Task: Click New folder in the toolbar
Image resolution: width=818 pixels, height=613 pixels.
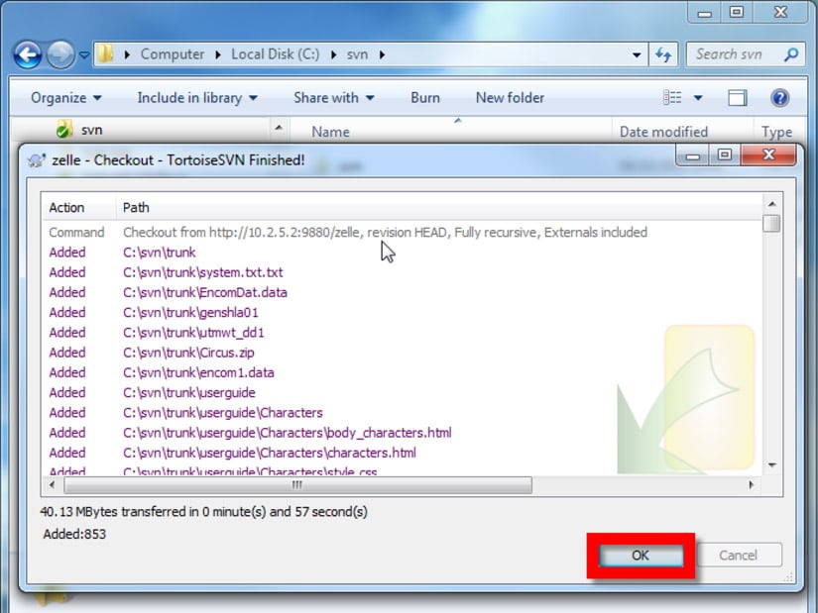Action: 510,97
